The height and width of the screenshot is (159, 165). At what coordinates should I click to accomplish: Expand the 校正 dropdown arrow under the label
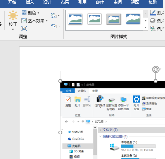pos(13,29)
